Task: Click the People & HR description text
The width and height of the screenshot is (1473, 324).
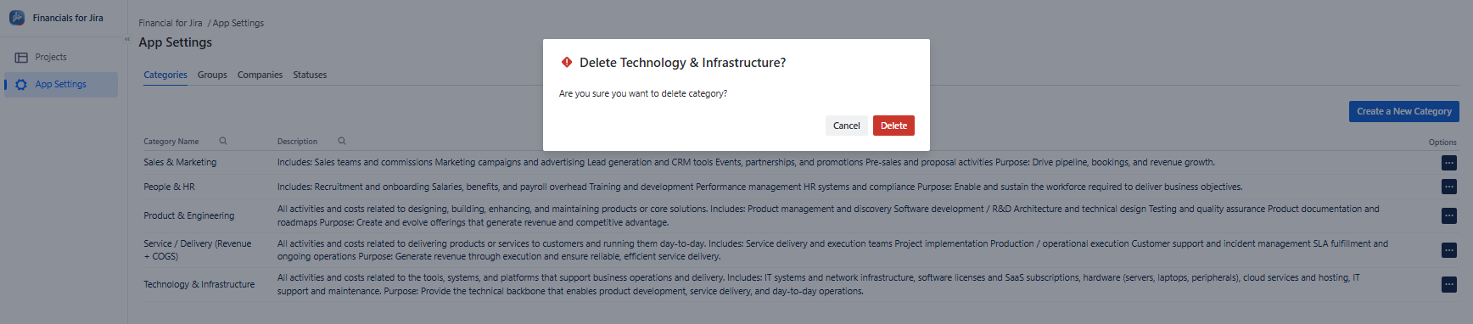Action: click(x=759, y=187)
